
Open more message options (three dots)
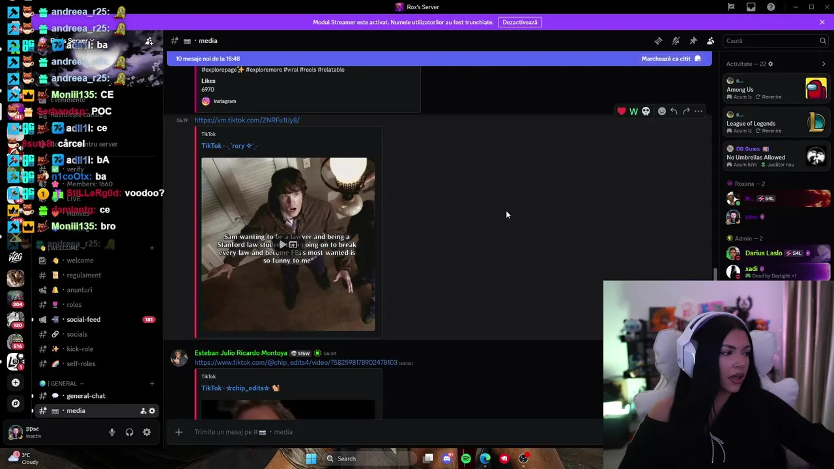[x=698, y=111]
